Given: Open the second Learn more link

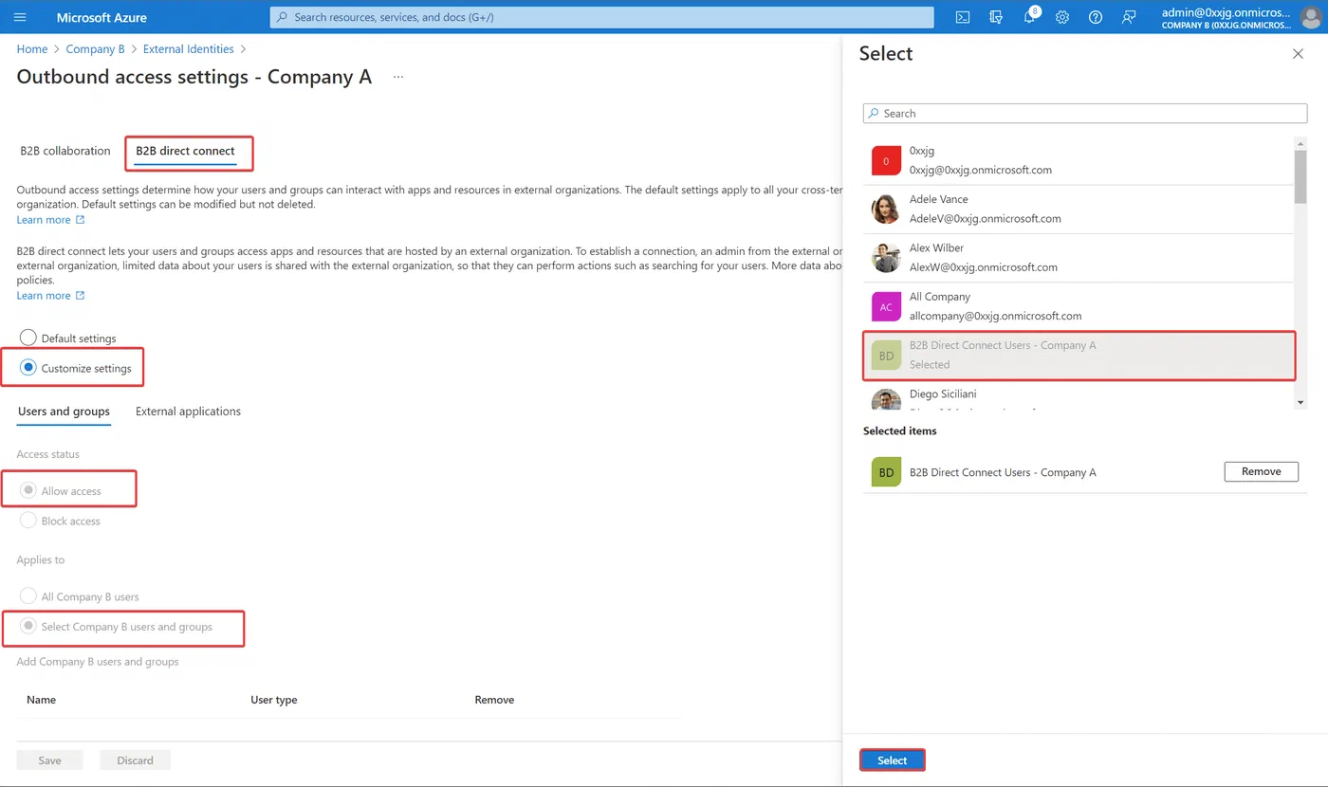Looking at the screenshot, I should [44, 296].
